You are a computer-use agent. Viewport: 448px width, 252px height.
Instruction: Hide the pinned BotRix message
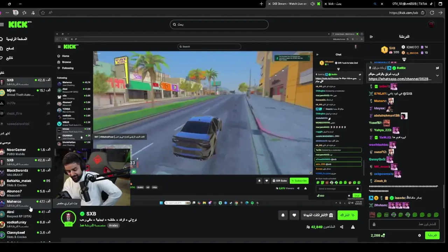[437, 68]
